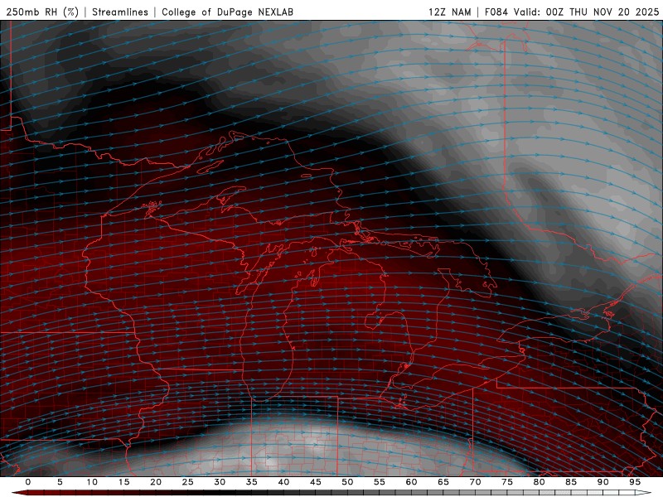Click the "5" value on the color scale

click(x=60, y=482)
